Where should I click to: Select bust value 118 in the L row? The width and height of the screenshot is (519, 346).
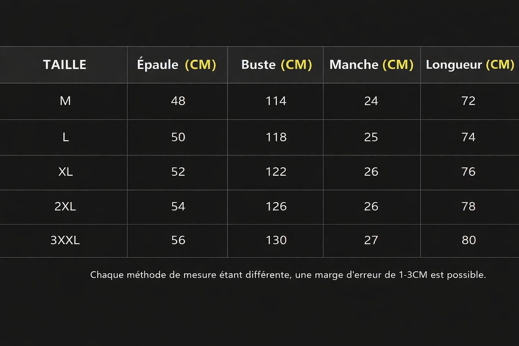coord(276,137)
